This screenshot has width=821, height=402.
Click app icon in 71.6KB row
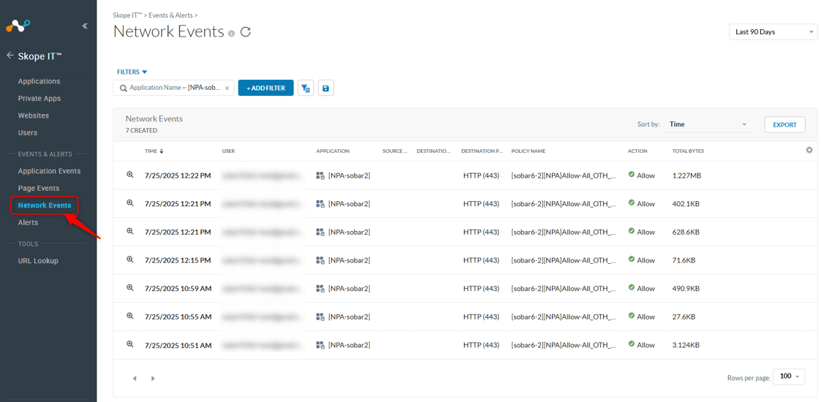(x=320, y=261)
